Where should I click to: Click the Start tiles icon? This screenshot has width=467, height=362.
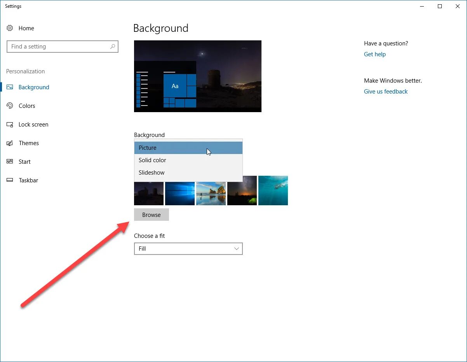10,162
